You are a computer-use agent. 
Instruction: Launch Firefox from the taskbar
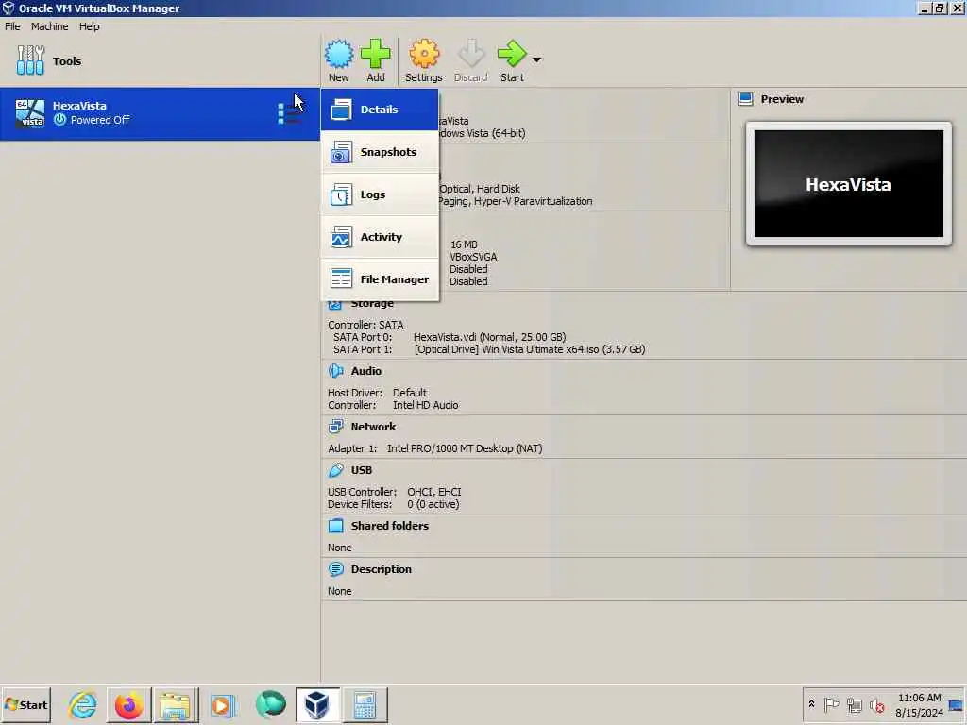click(x=128, y=704)
